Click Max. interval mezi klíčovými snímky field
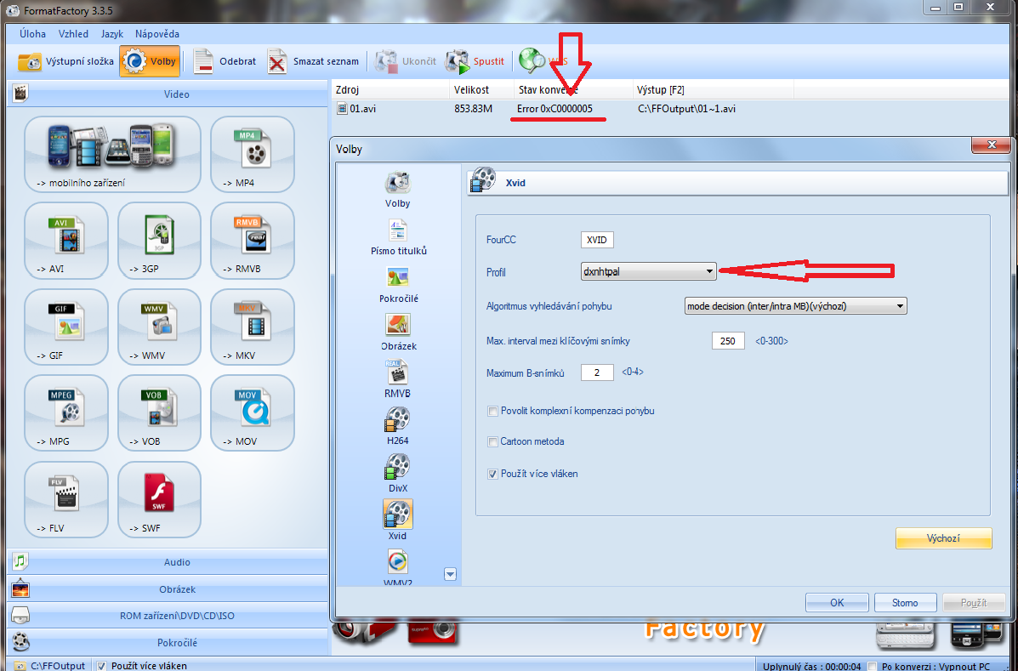Viewport: 1018px width, 671px height. (x=728, y=340)
